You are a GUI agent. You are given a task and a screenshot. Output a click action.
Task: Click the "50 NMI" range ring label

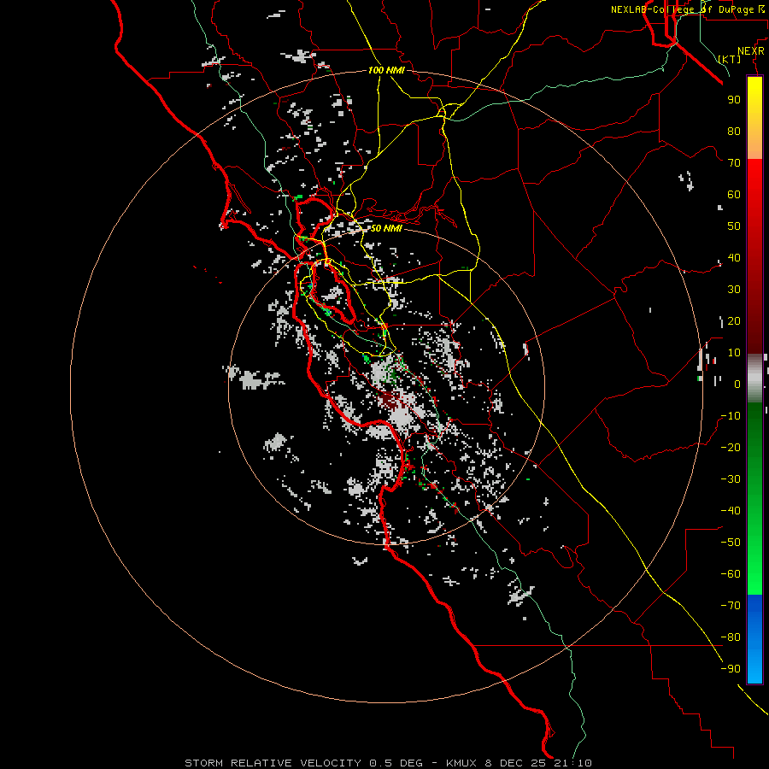[386, 228]
